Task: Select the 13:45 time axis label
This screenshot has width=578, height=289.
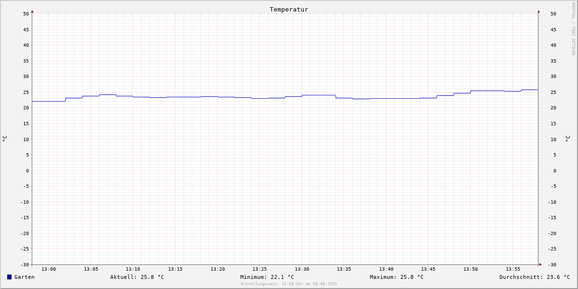Action: click(428, 269)
